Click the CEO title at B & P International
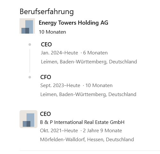Image resolution: width=160 pixels, height=154 pixels. [x=45, y=114]
